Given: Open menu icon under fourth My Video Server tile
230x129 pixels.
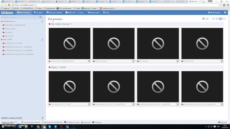Looking at the screenshot, I should coord(222,61).
